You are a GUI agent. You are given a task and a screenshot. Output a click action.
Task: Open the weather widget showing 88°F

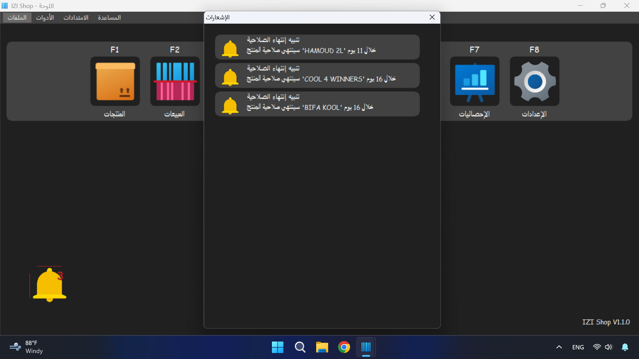pyautogui.click(x=27, y=347)
